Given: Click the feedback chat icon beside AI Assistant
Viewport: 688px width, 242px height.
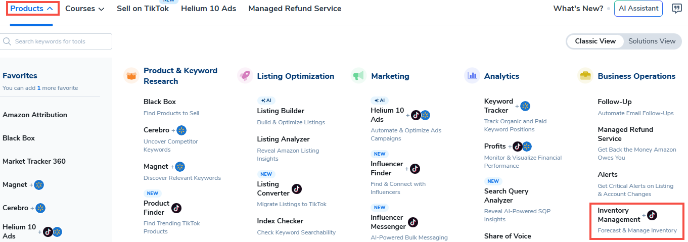Looking at the screenshot, I should pyautogui.click(x=676, y=9).
